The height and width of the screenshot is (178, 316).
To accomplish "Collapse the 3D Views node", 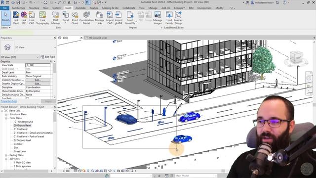I will point(6,159).
